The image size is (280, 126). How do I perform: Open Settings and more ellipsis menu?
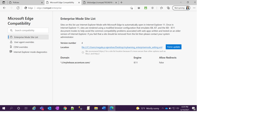click(x=194, y=8)
